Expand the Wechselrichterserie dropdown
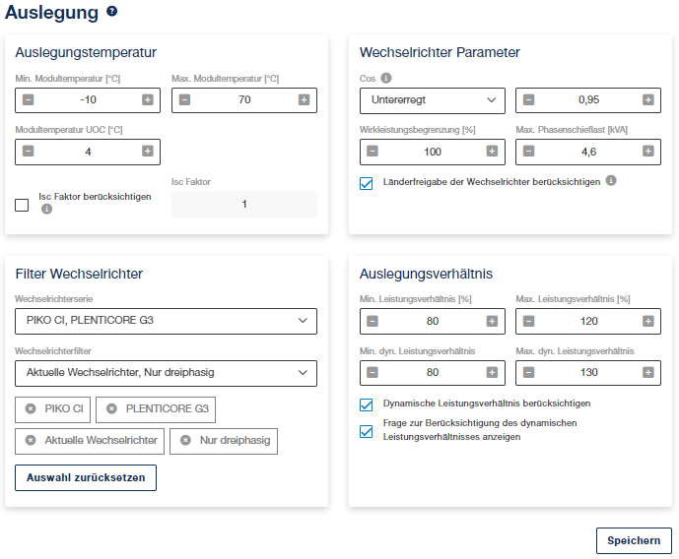 tap(166, 321)
